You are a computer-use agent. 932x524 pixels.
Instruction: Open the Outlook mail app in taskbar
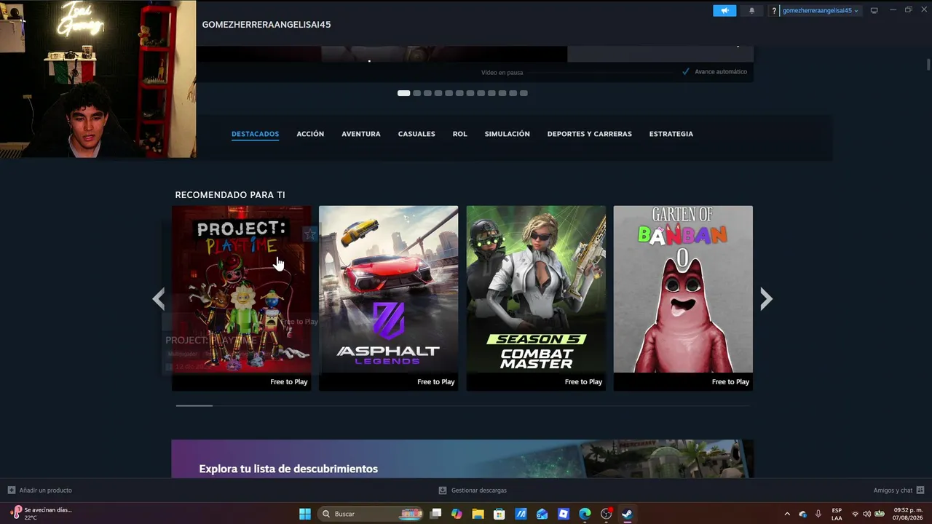pos(542,514)
